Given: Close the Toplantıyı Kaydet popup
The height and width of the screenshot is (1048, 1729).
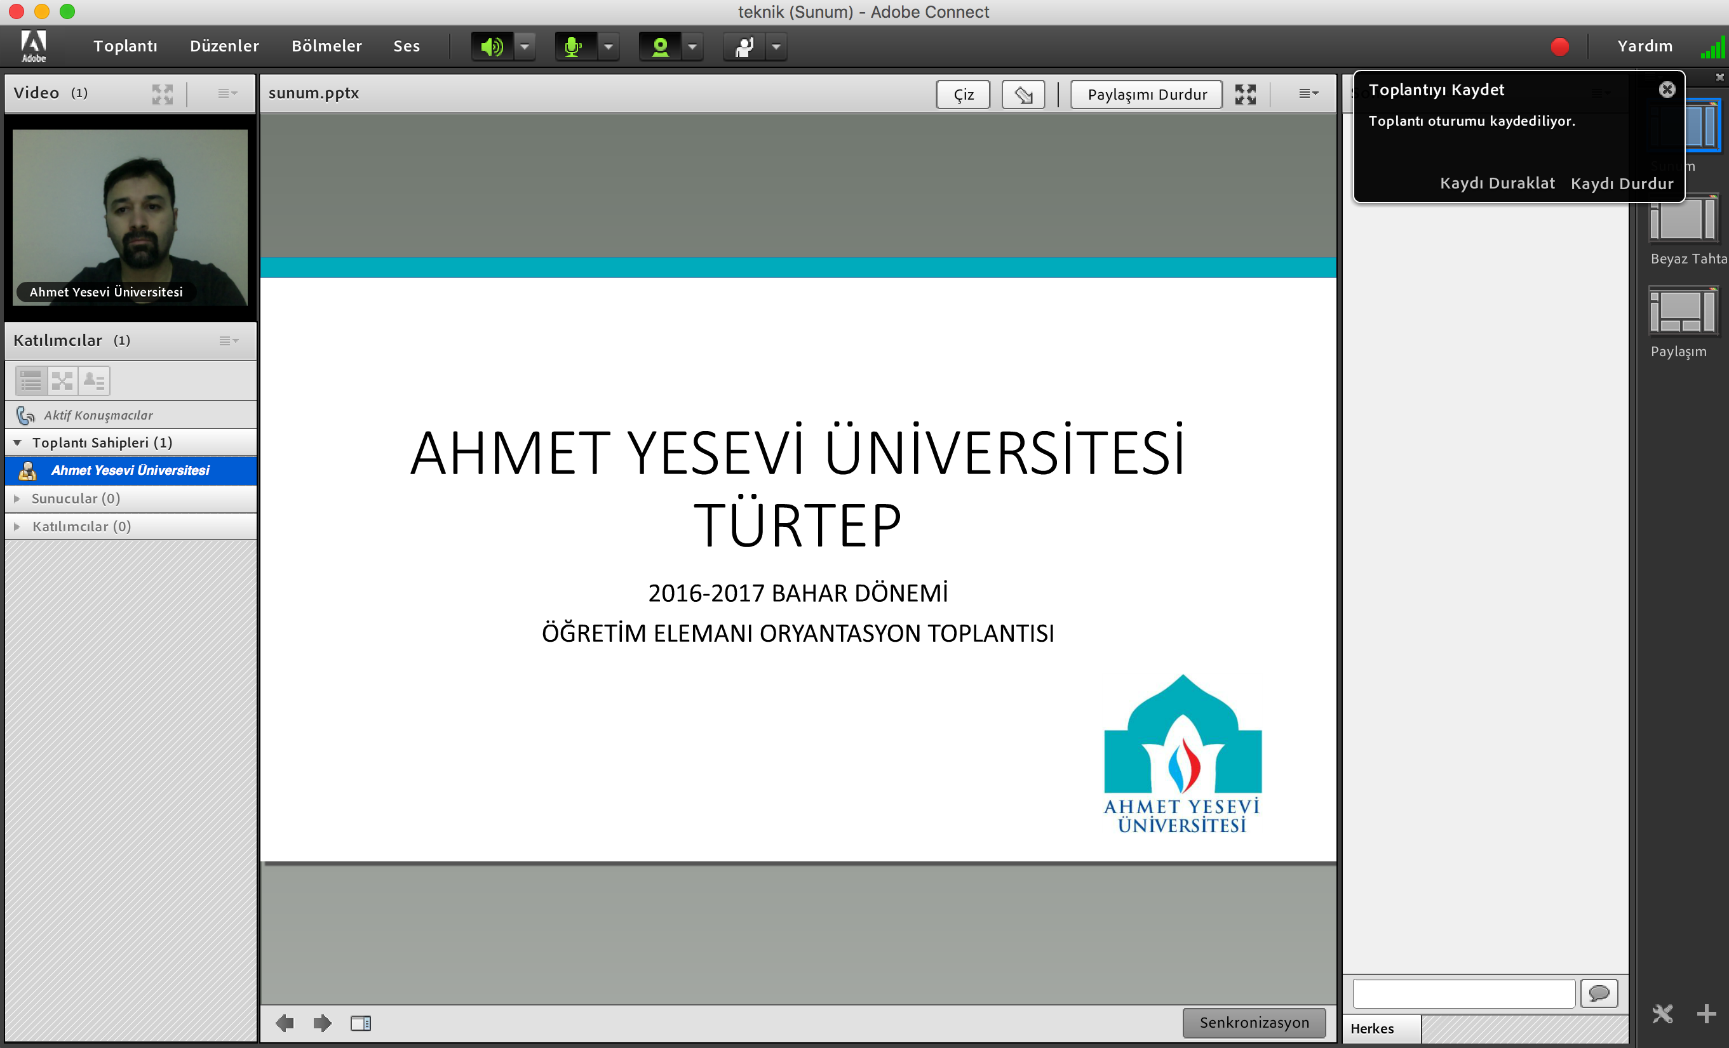Looking at the screenshot, I should click(x=1667, y=89).
